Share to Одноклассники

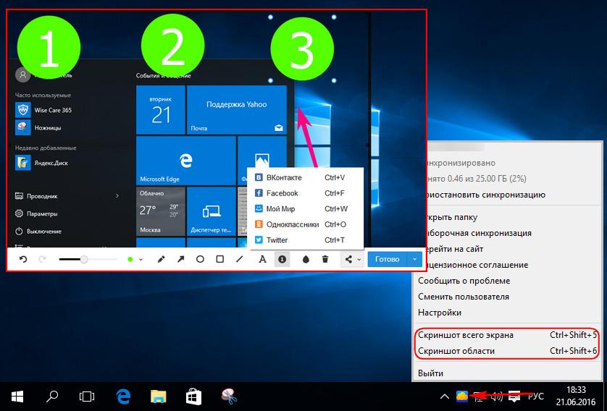pyautogui.click(x=305, y=224)
